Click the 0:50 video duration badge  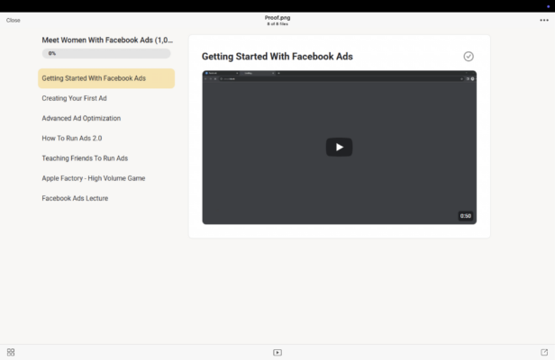[466, 216]
